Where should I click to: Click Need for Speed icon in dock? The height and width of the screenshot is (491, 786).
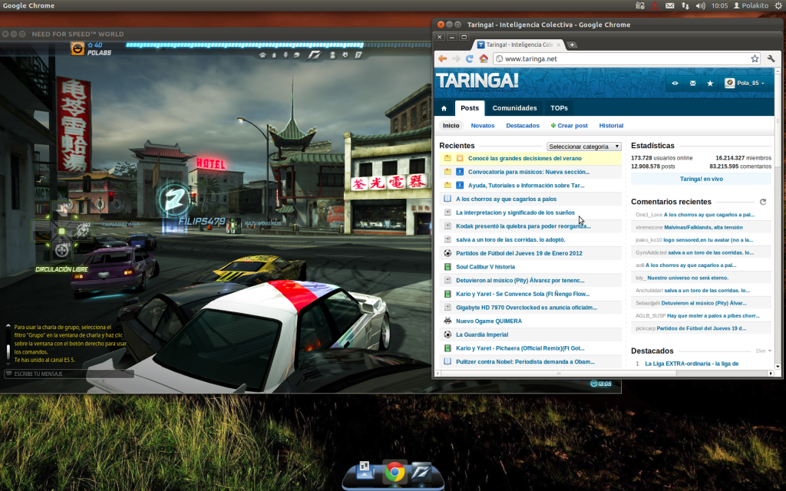421,472
